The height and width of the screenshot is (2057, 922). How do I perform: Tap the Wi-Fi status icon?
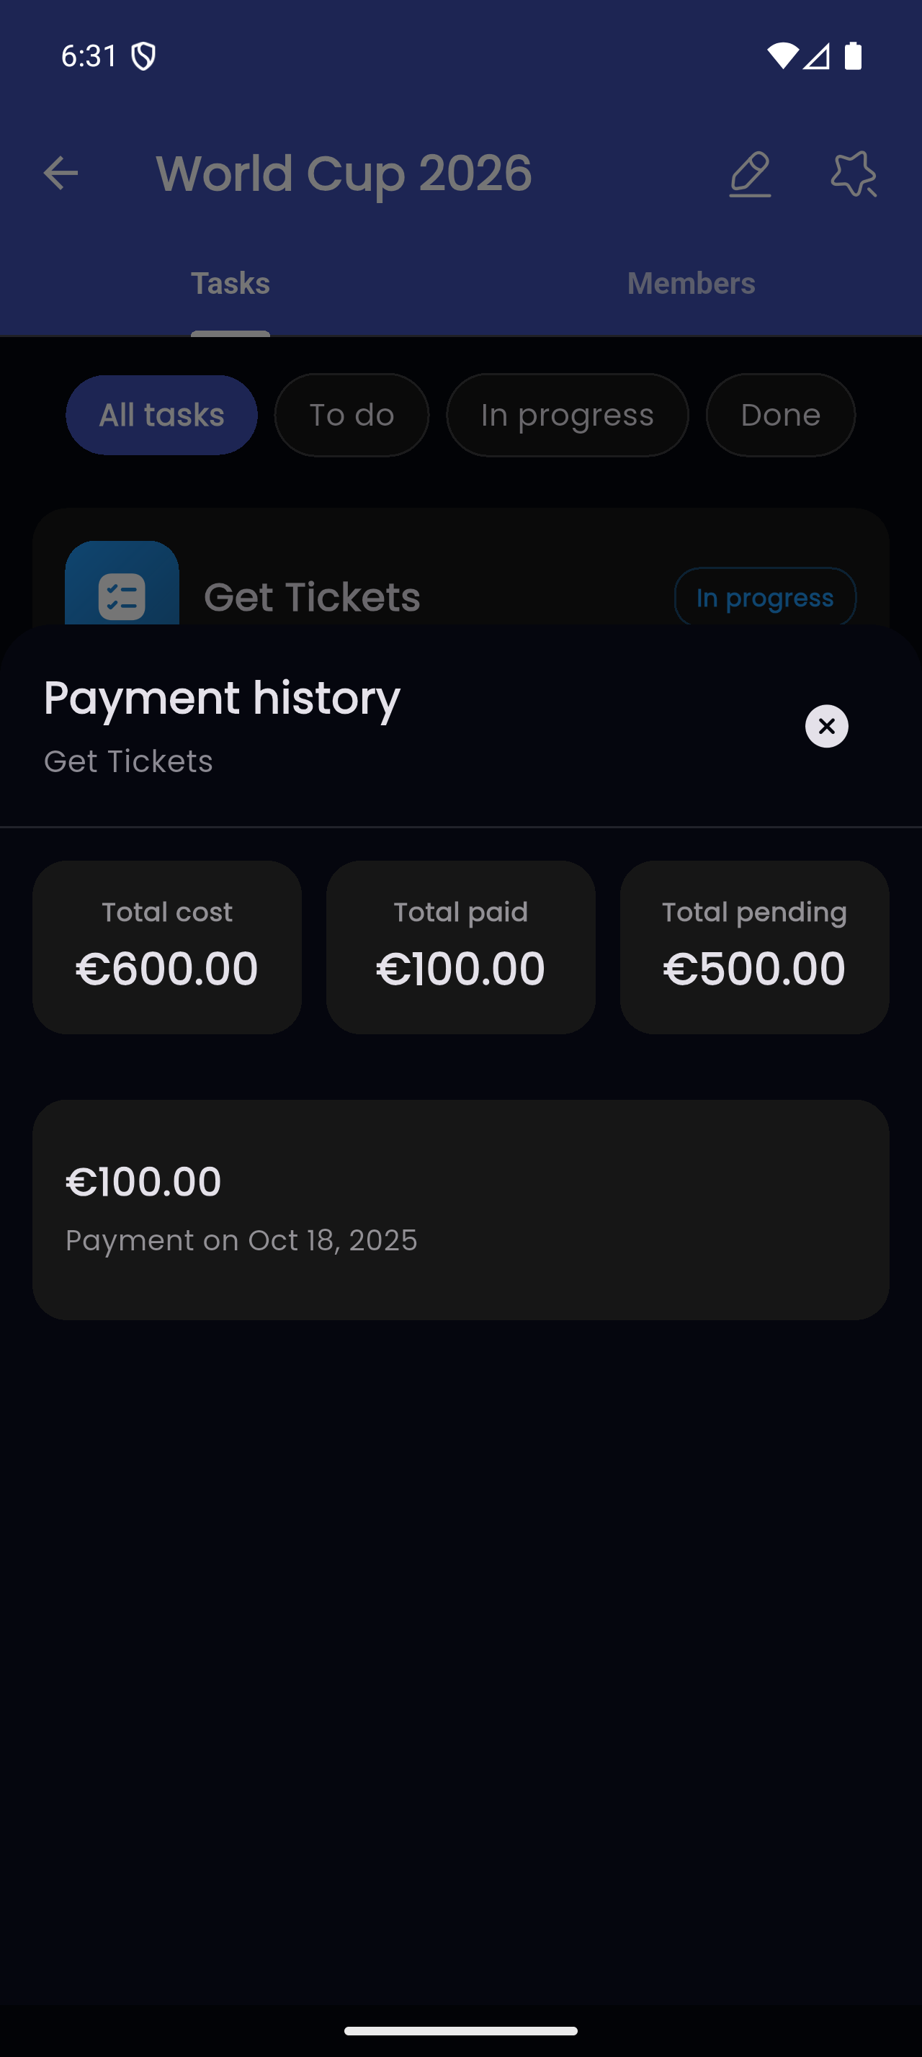pos(782,56)
